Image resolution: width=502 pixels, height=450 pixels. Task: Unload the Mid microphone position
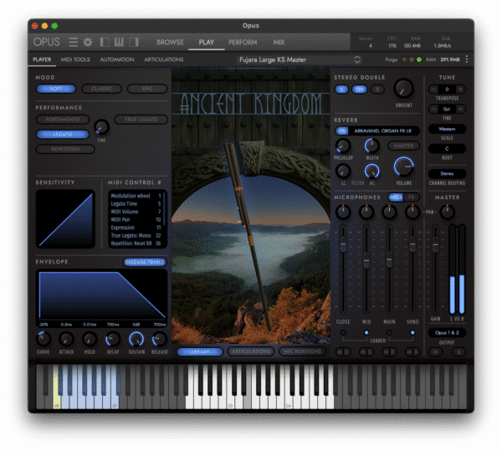coord(366,333)
